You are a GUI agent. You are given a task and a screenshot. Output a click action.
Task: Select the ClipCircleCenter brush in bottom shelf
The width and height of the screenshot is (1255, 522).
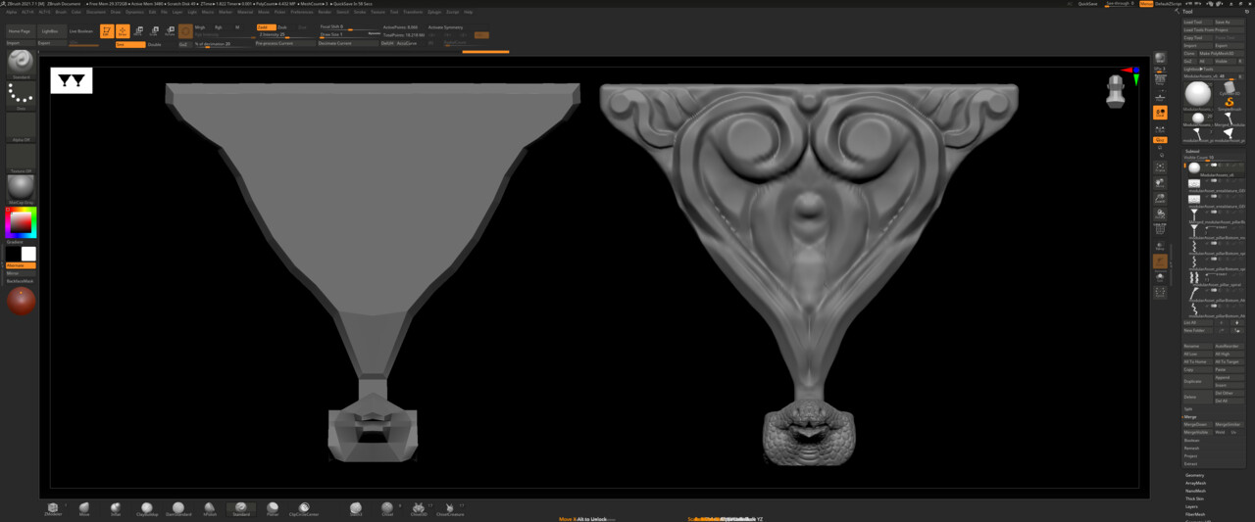click(304, 508)
